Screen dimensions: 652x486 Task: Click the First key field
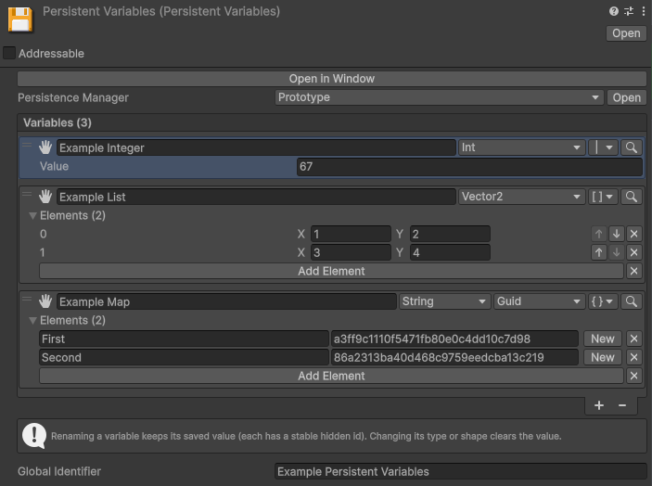(x=185, y=339)
